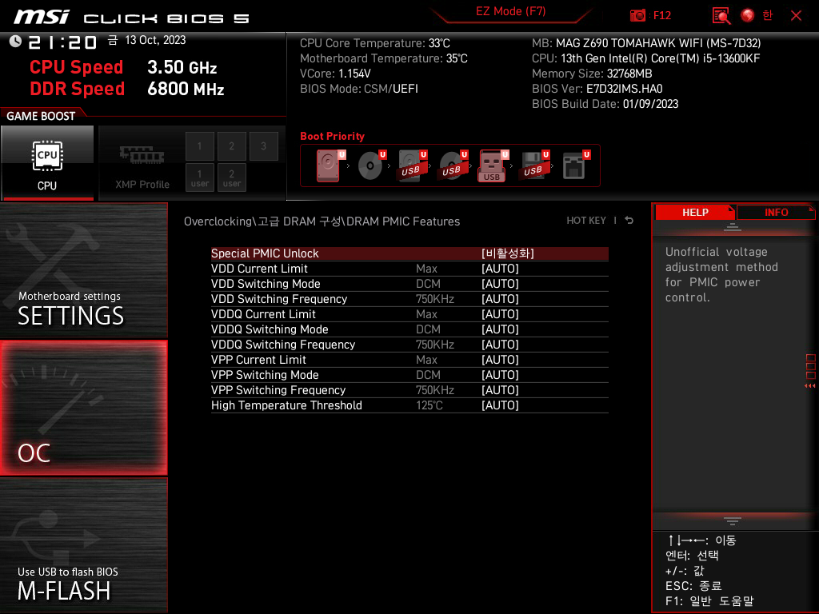
Task: Select XMP profile 2 button
Action: 231,146
